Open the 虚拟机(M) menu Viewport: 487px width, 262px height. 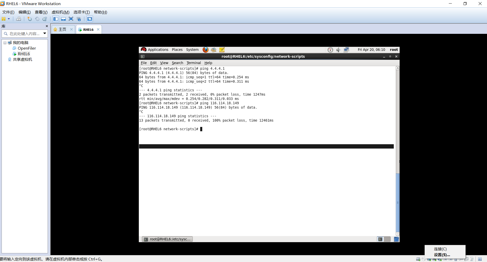60,12
